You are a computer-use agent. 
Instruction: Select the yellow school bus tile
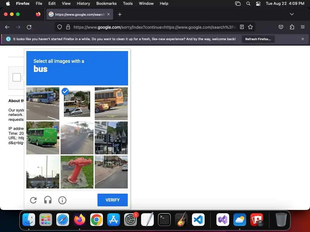click(x=111, y=104)
